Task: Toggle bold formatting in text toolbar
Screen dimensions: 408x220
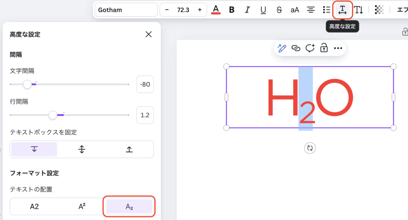Action: (x=231, y=10)
